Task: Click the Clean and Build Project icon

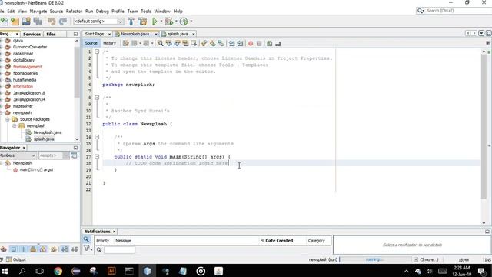Action: [143, 22]
